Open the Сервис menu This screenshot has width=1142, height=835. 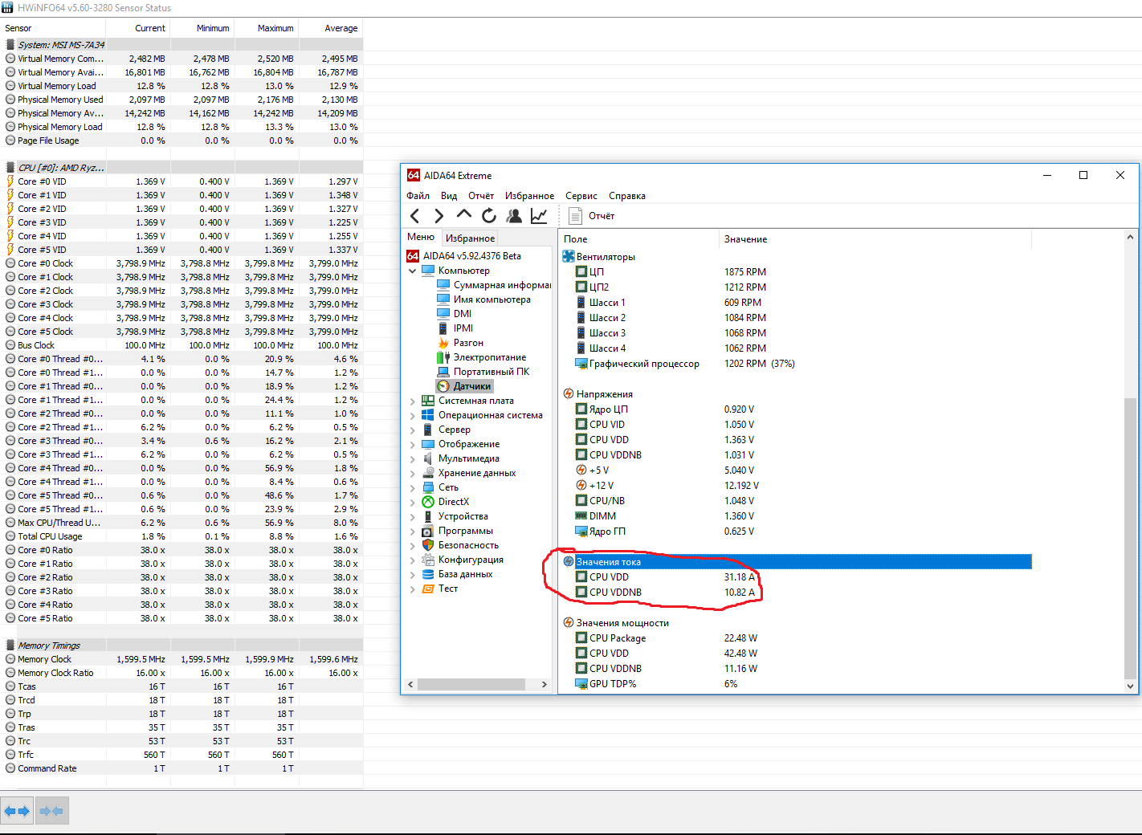click(x=581, y=196)
